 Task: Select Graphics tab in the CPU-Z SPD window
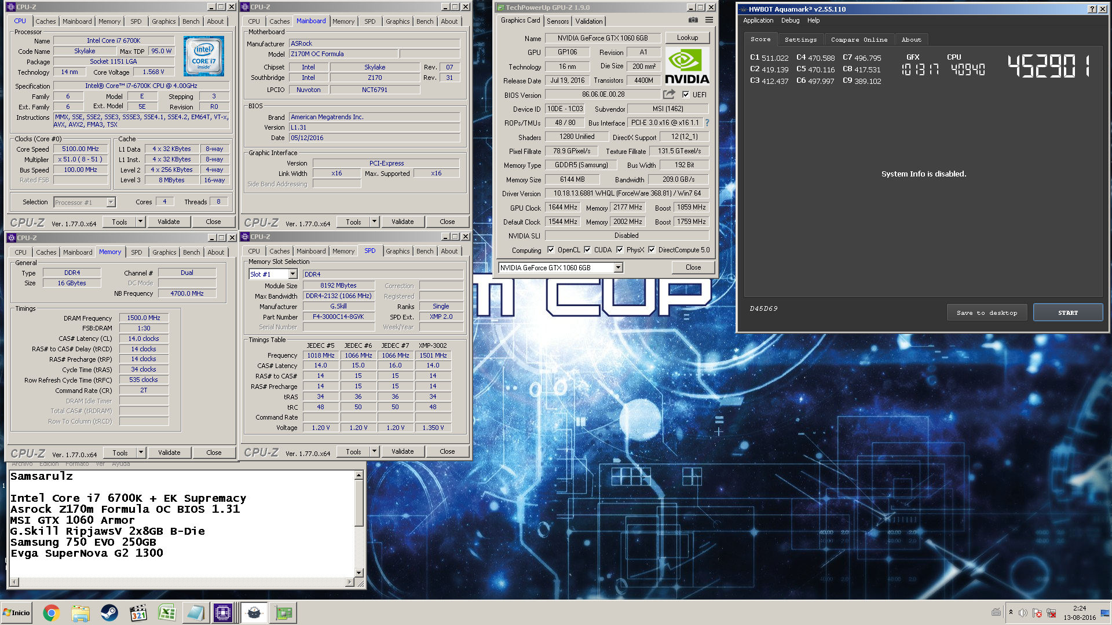click(397, 251)
